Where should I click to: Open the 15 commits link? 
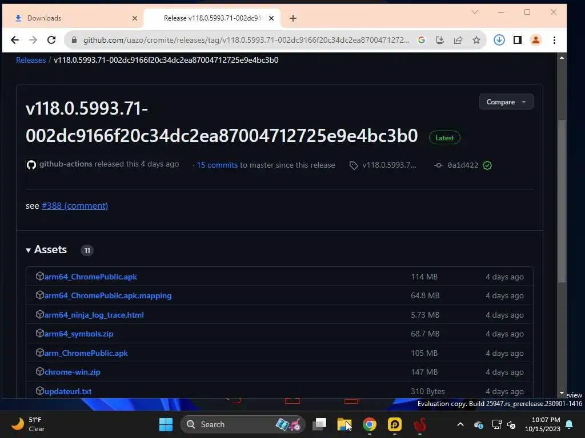(x=217, y=165)
